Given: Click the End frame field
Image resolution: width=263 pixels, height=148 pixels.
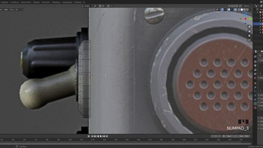Looking at the screenshot, I should click(x=244, y=136).
